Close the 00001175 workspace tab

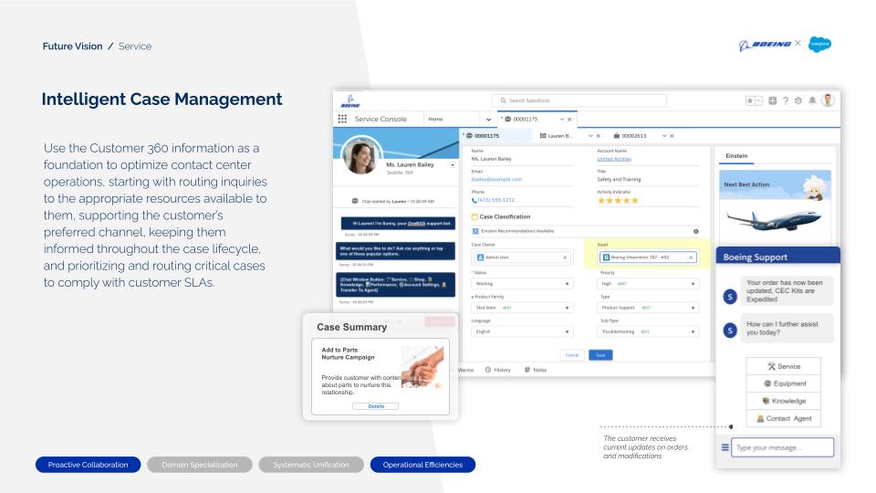coord(569,120)
